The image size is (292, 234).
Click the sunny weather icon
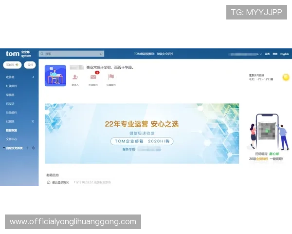point(286,77)
